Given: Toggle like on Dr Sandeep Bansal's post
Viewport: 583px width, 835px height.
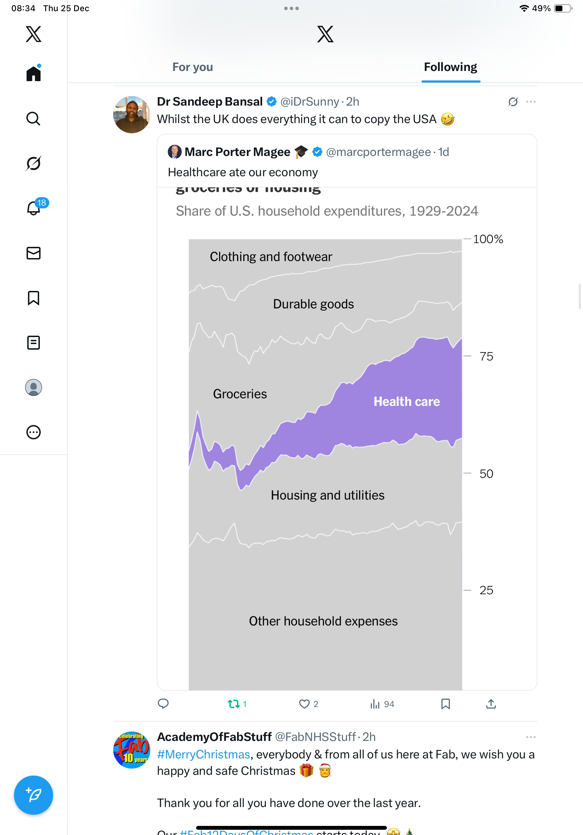Looking at the screenshot, I should pos(304,704).
